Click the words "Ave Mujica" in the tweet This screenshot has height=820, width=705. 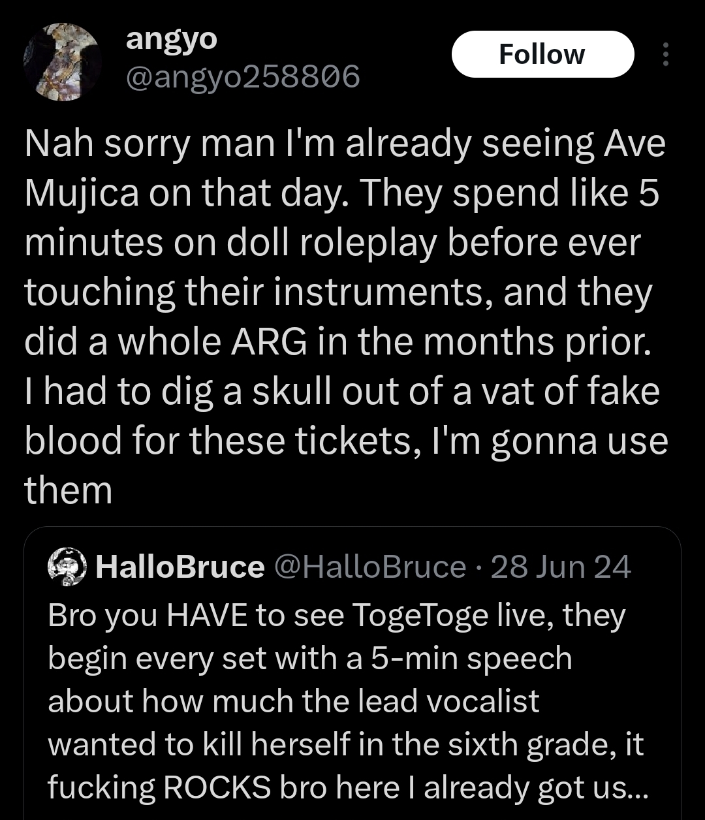tap(346, 168)
